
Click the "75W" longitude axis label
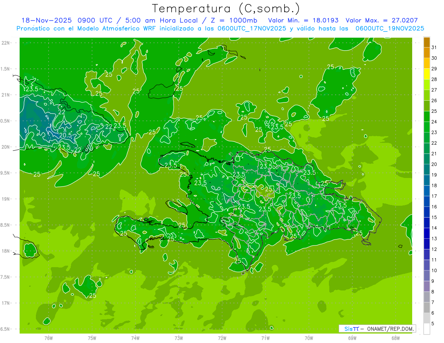point(92,338)
